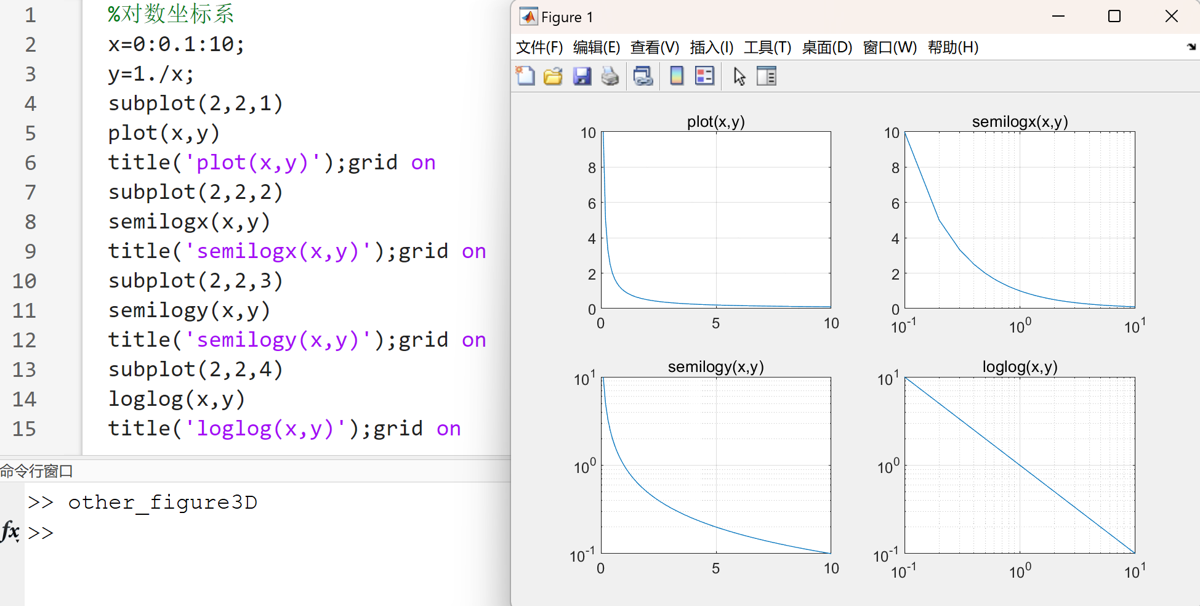The width and height of the screenshot is (1200, 606).
Task: Minimize the Figure 1 window
Action: (x=1058, y=17)
